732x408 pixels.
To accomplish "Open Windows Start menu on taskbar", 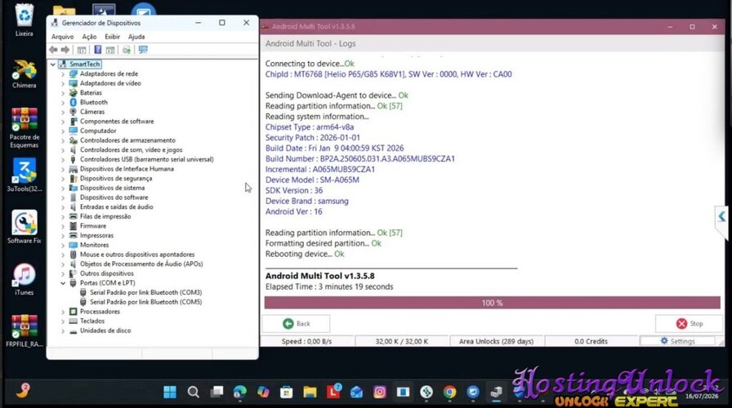I will pos(170,392).
